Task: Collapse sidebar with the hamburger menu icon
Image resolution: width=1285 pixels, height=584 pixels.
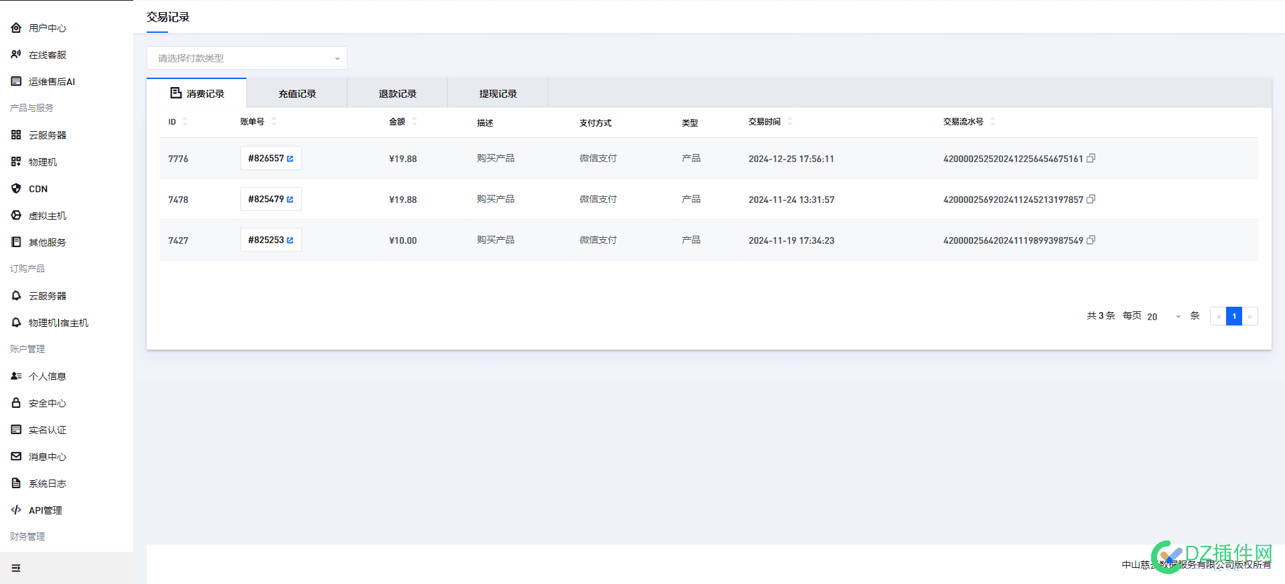Action: coord(16,568)
